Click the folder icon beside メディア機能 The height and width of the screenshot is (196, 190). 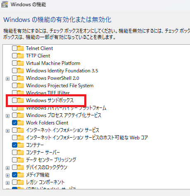click(x=21, y=175)
